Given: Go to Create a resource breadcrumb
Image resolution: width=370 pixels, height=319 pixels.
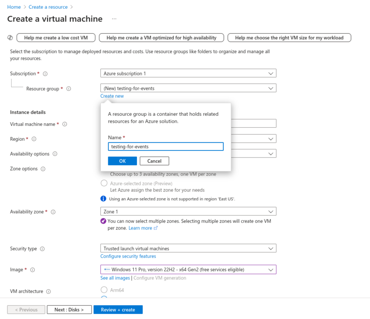Looking at the screenshot, I should [x=48, y=7].
